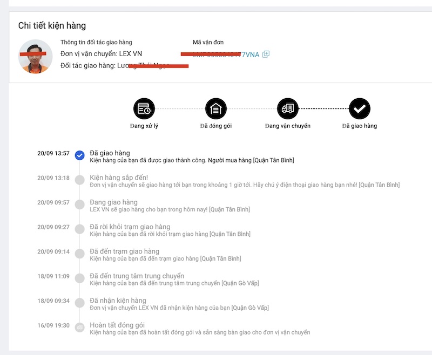Select the Đã đến trung tâm trung chuyển dot
Viewport: 432px width, 355px height.
(x=80, y=278)
